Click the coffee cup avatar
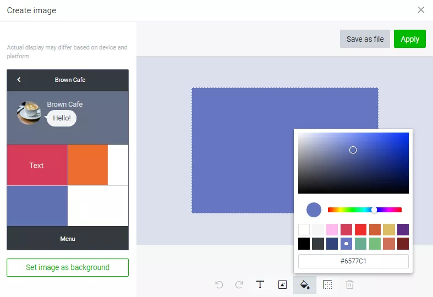 point(29,113)
